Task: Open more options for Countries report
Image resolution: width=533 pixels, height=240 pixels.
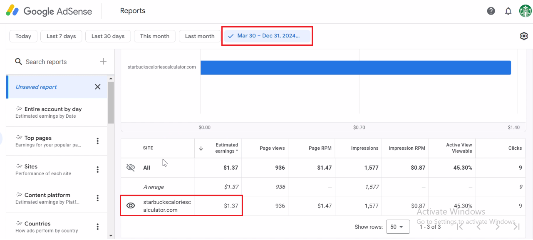Action: coord(98,227)
